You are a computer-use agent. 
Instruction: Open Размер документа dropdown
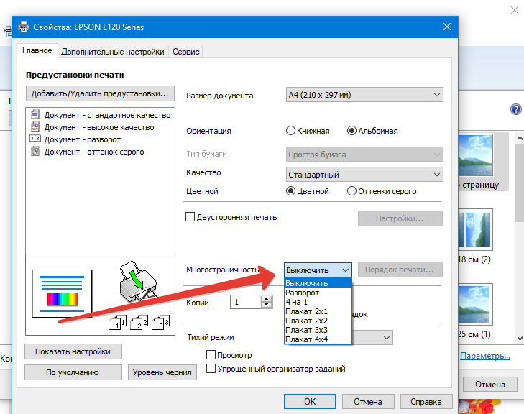tap(364, 95)
